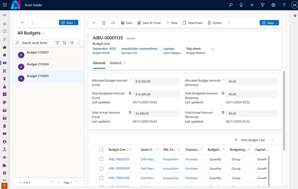The width and height of the screenshot is (298, 189).
Task: Open the app launcher grid
Action: [x=5, y=5]
